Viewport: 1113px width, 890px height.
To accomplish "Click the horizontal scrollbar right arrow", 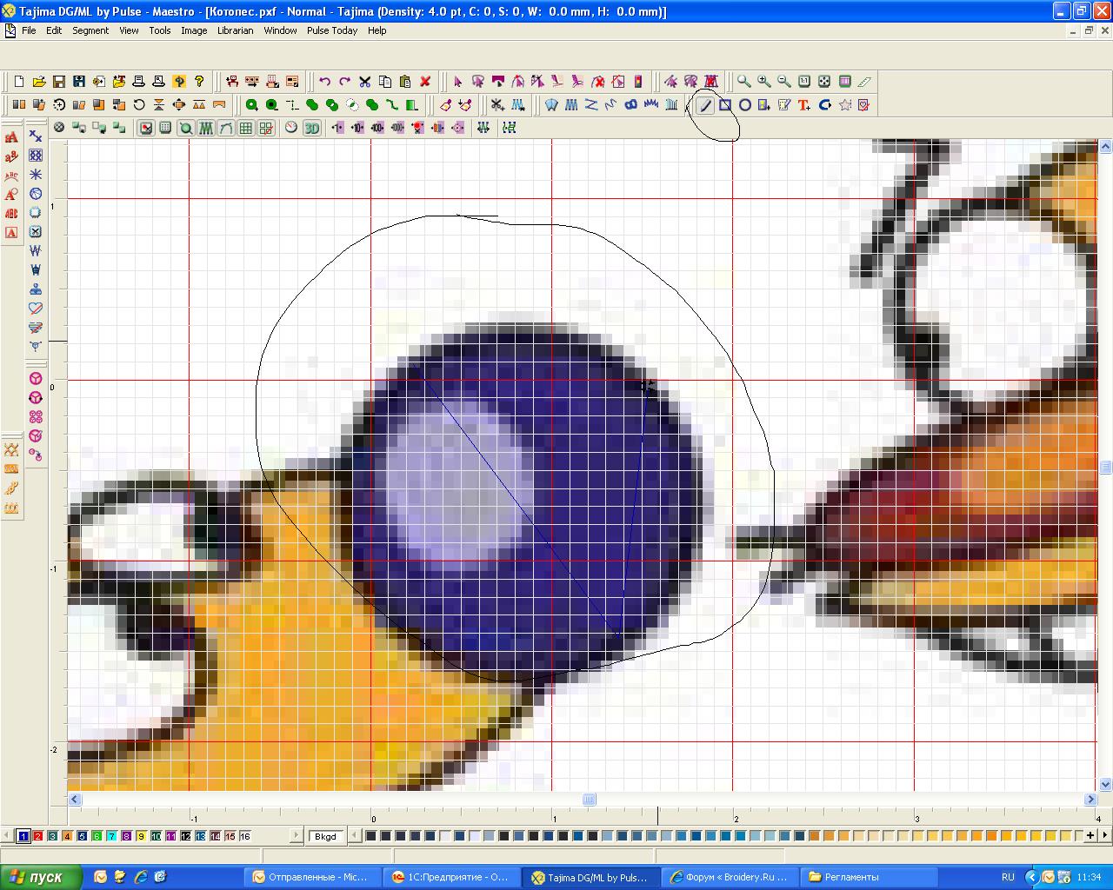I will click(1090, 800).
